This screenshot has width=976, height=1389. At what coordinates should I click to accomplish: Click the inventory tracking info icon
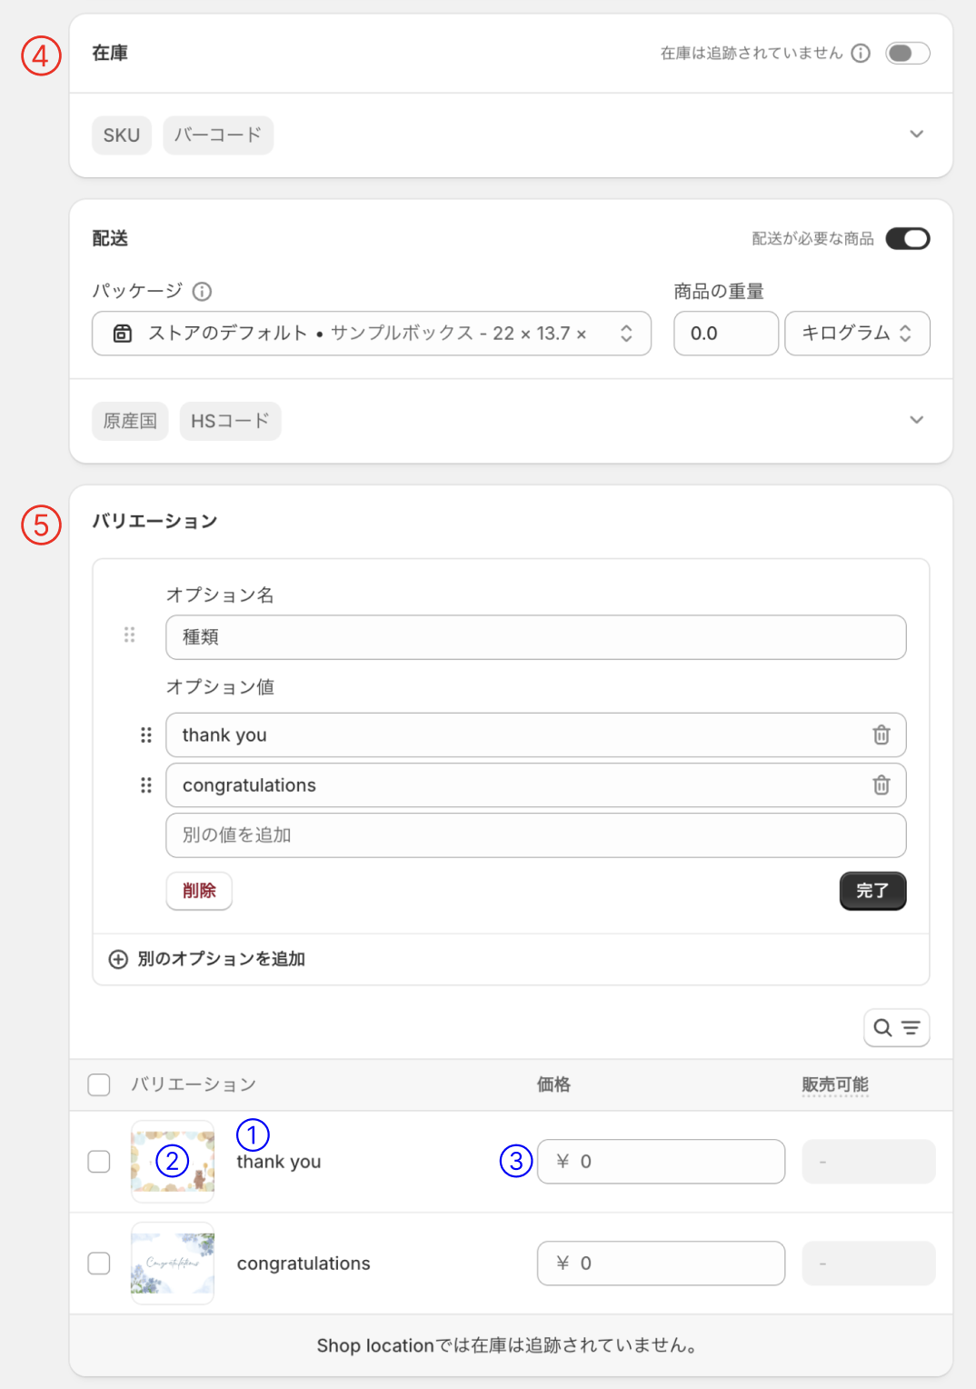click(x=861, y=54)
